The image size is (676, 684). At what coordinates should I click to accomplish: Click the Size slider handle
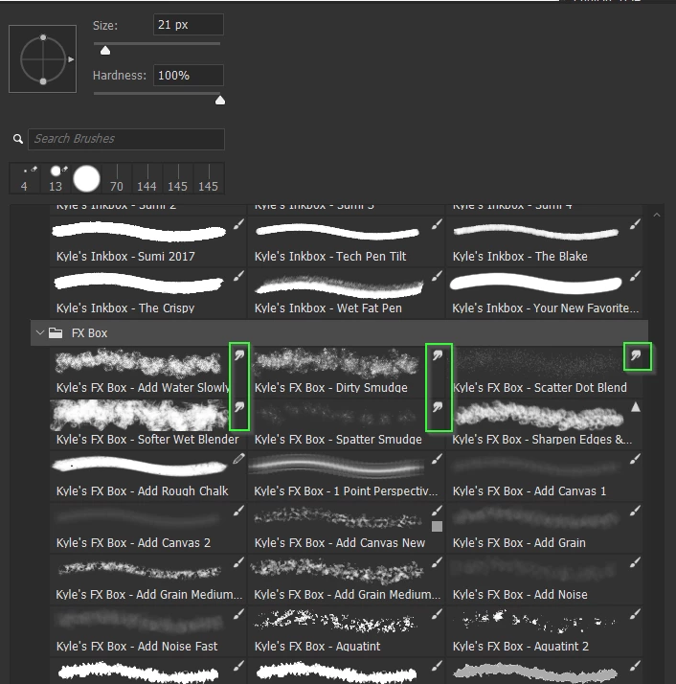[x=105, y=51]
